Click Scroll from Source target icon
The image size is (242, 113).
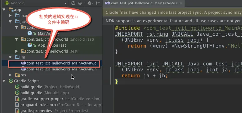click(73, 3)
